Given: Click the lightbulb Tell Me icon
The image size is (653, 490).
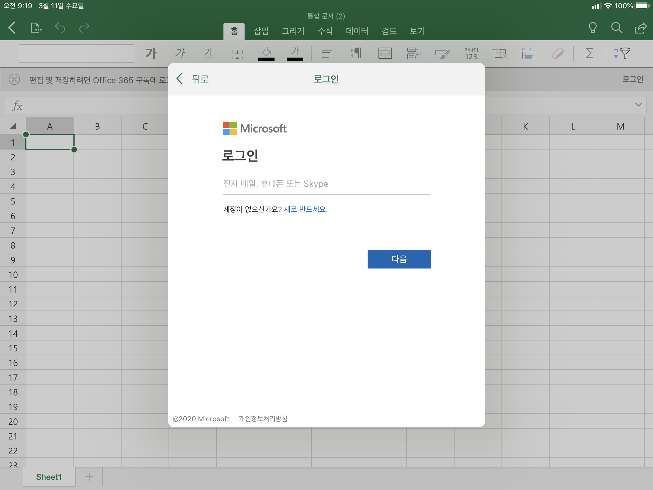Looking at the screenshot, I should (x=593, y=28).
